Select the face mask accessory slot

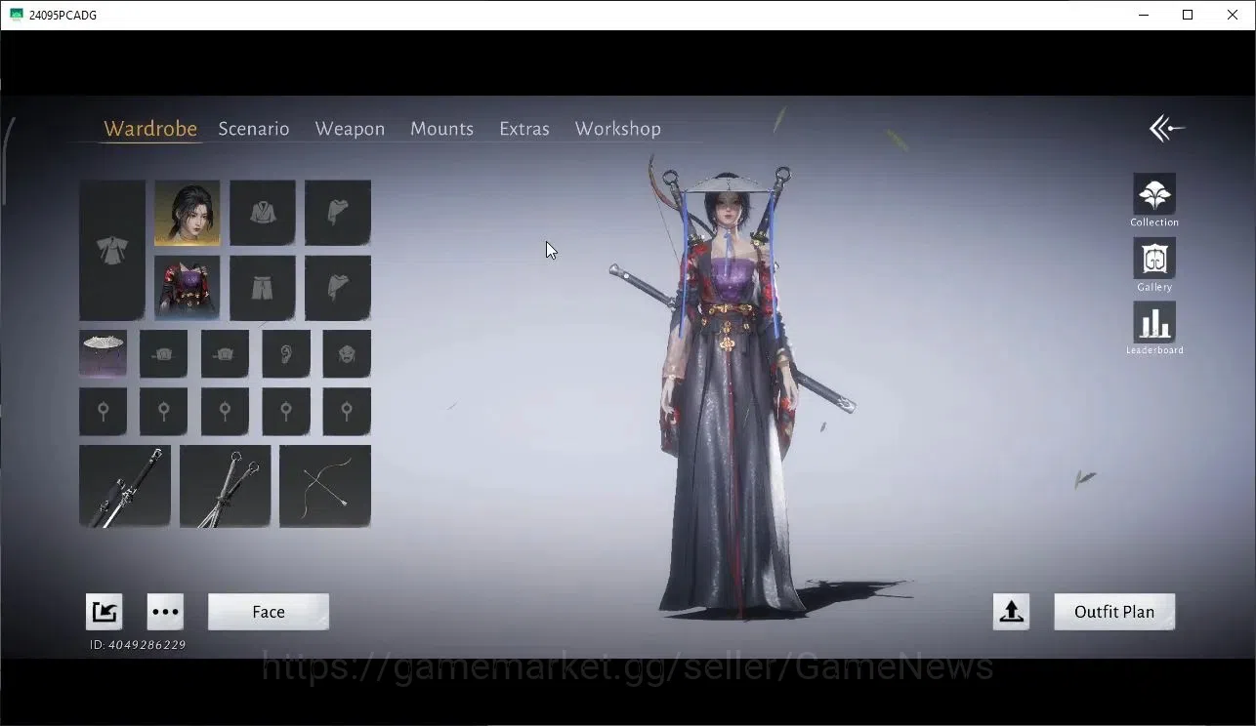point(347,353)
